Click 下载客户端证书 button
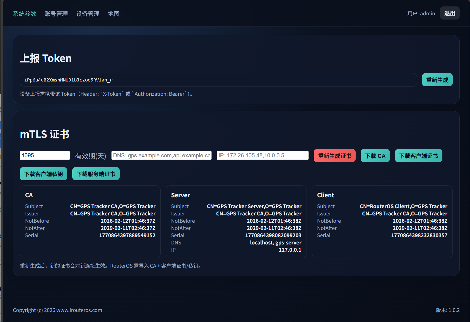470x322 pixels. pyautogui.click(x=418, y=156)
